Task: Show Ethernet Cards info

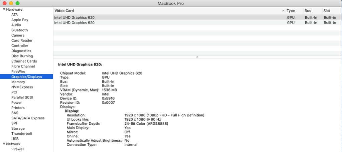Action: [24, 61]
